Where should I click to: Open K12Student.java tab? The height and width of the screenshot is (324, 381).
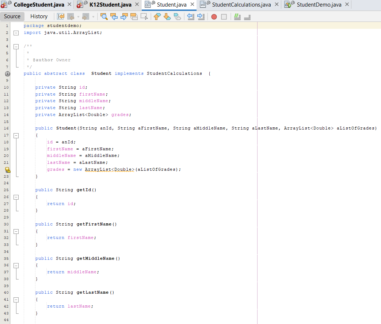[x=110, y=5]
